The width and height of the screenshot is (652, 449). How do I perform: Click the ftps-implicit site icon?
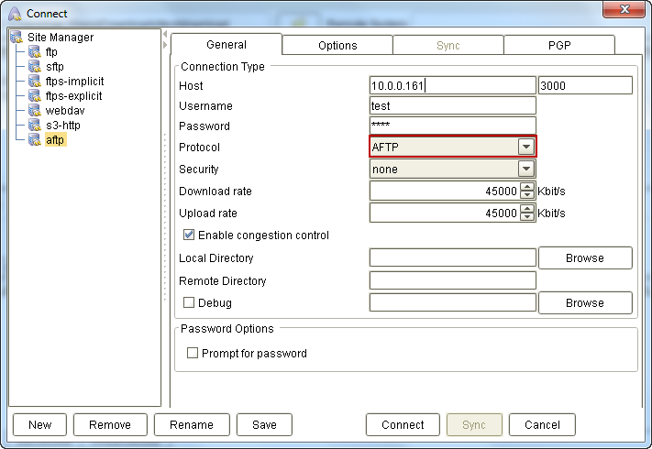point(36,82)
